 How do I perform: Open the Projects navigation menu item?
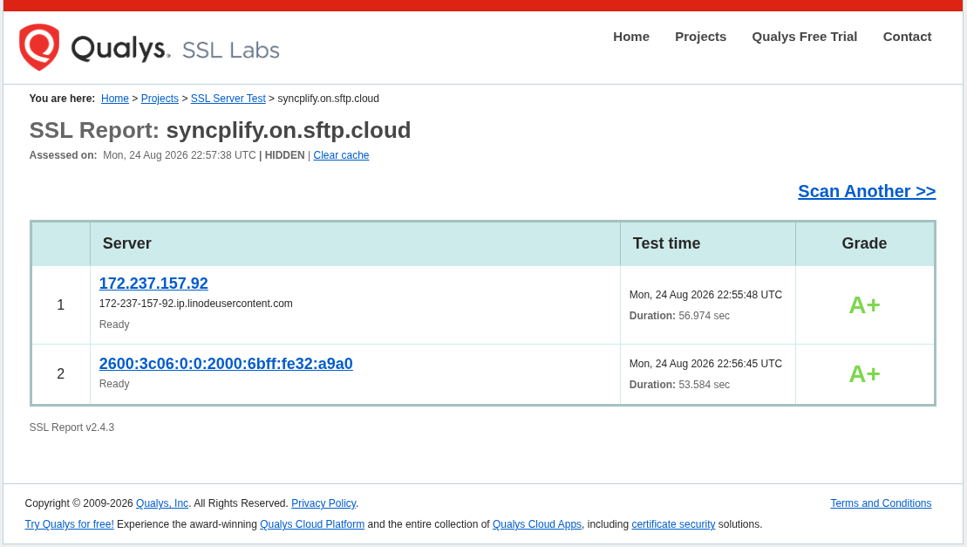(700, 37)
